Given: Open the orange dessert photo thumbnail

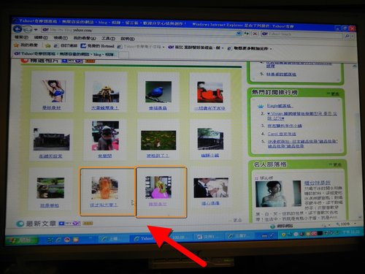Looking at the screenshot, I should [105, 188].
